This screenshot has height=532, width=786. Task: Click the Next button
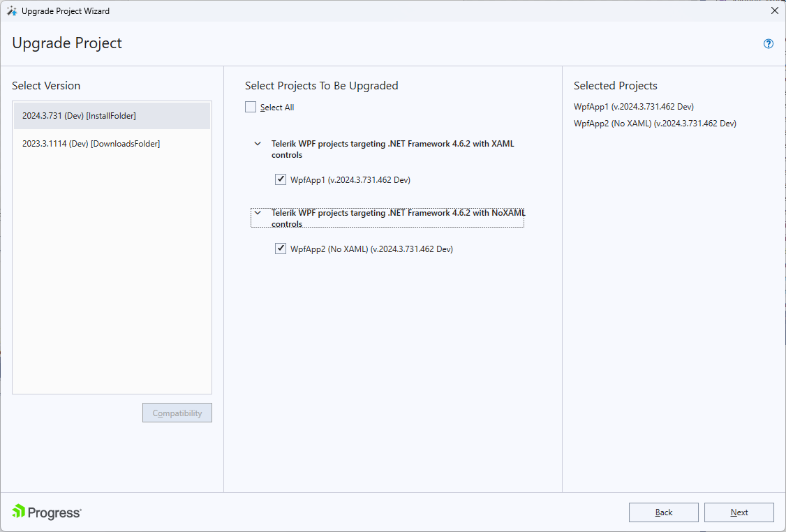(x=739, y=512)
